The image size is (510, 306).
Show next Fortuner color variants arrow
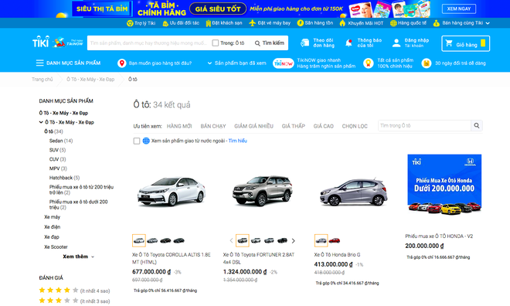point(294,241)
